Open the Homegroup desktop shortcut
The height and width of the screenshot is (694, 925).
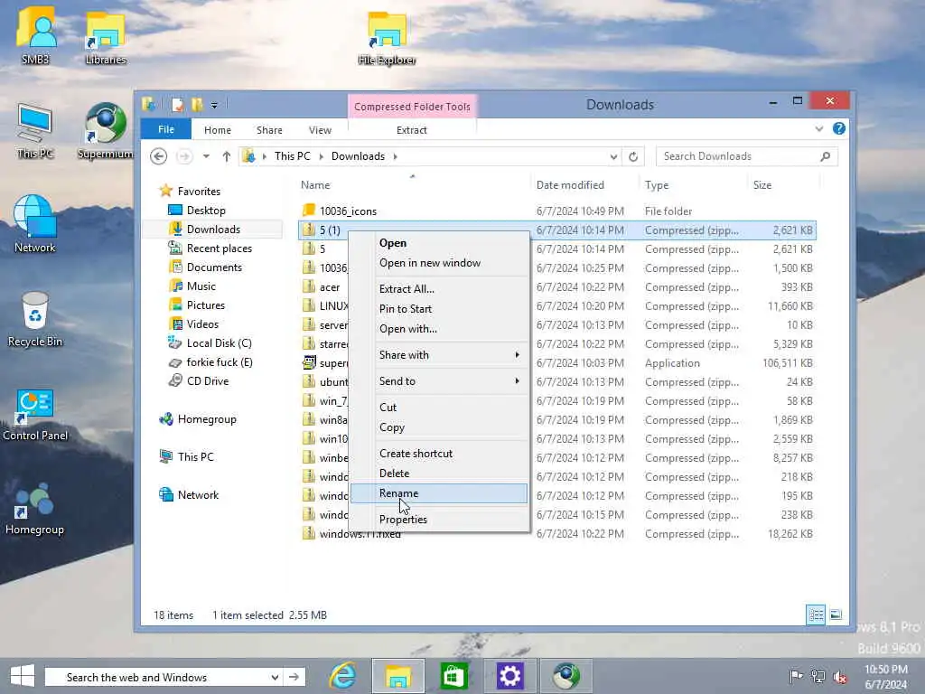click(35, 509)
